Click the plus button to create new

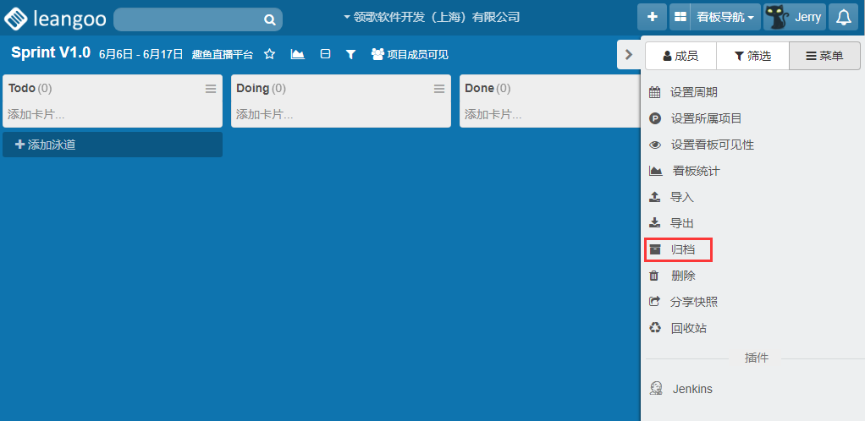(x=652, y=17)
